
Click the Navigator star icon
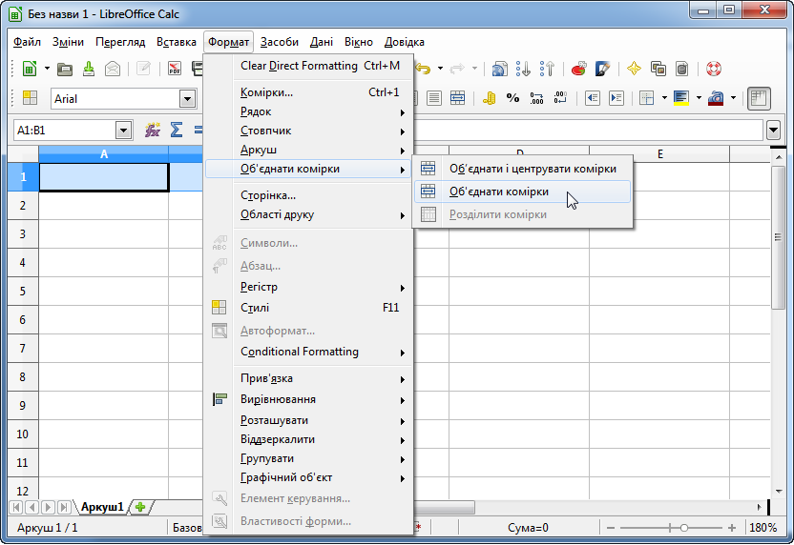point(634,69)
